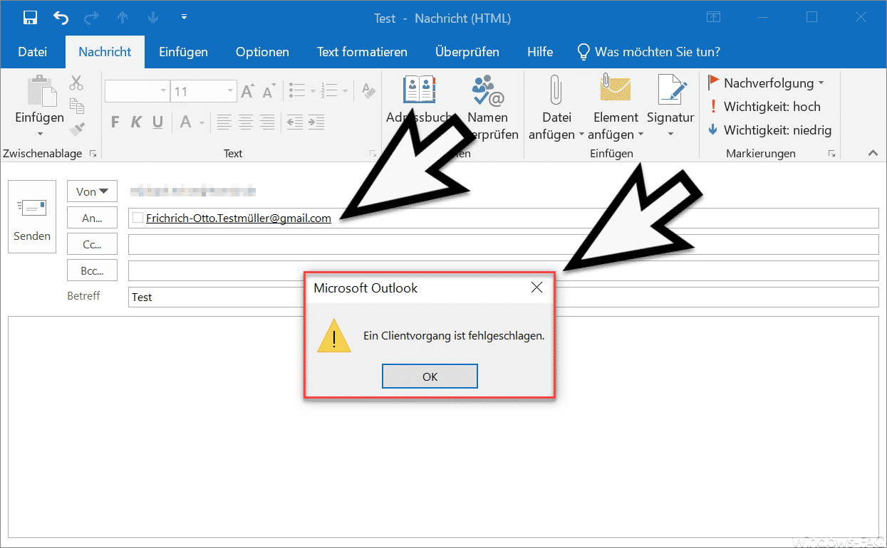Open Text group dialog launcher
Image resolution: width=887 pixels, height=548 pixels.
pos(373,153)
